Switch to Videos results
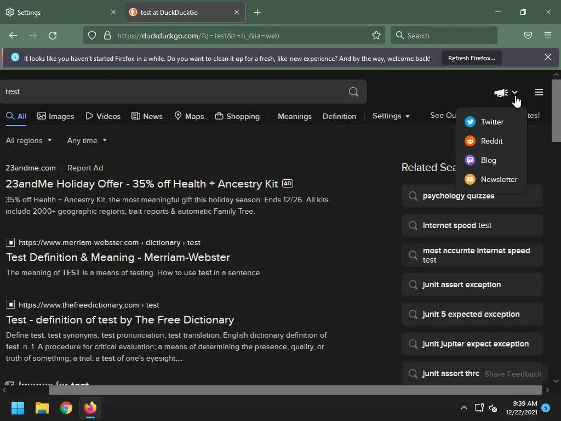561x421 pixels. coord(103,116)
